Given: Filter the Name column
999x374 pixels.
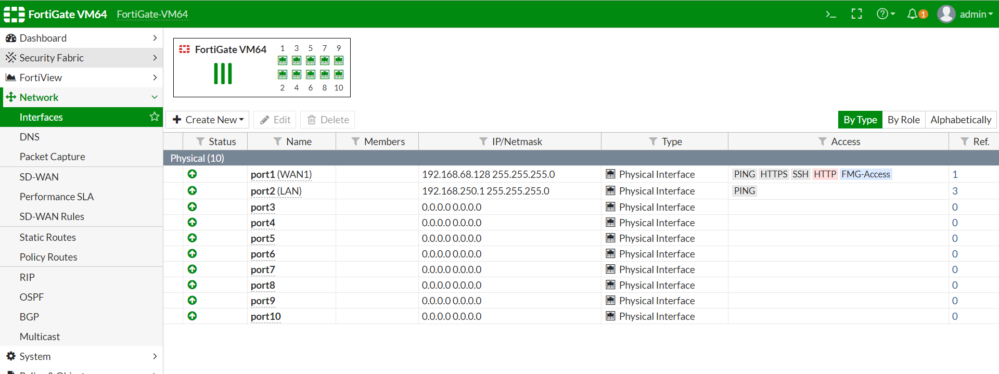Looking at the screenshot, I should tap(277, 141).
